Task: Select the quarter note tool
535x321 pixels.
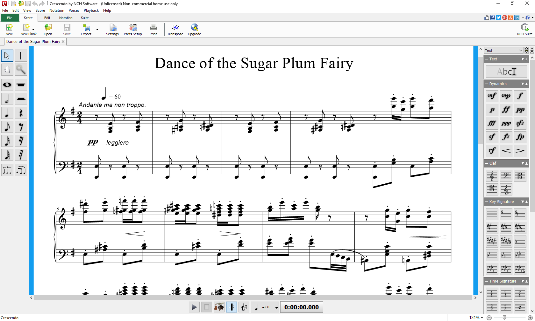Action: click(x=7, y=113)
